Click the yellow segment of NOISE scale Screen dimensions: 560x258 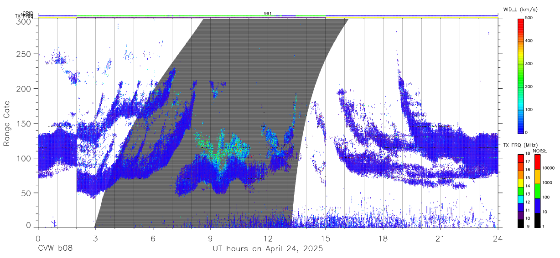tap(537, 177)
